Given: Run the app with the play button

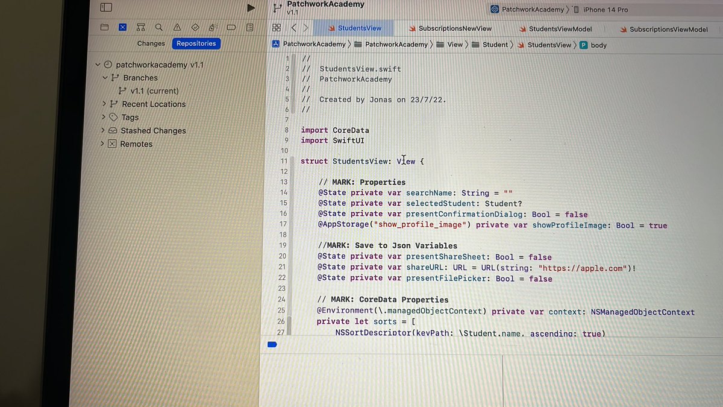Looking at the screenshot, I should [251, 8].
